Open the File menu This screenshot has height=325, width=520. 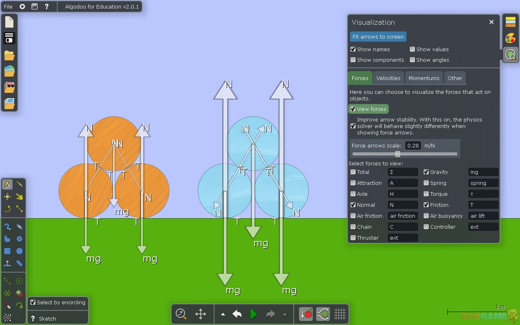coord(8,6)
